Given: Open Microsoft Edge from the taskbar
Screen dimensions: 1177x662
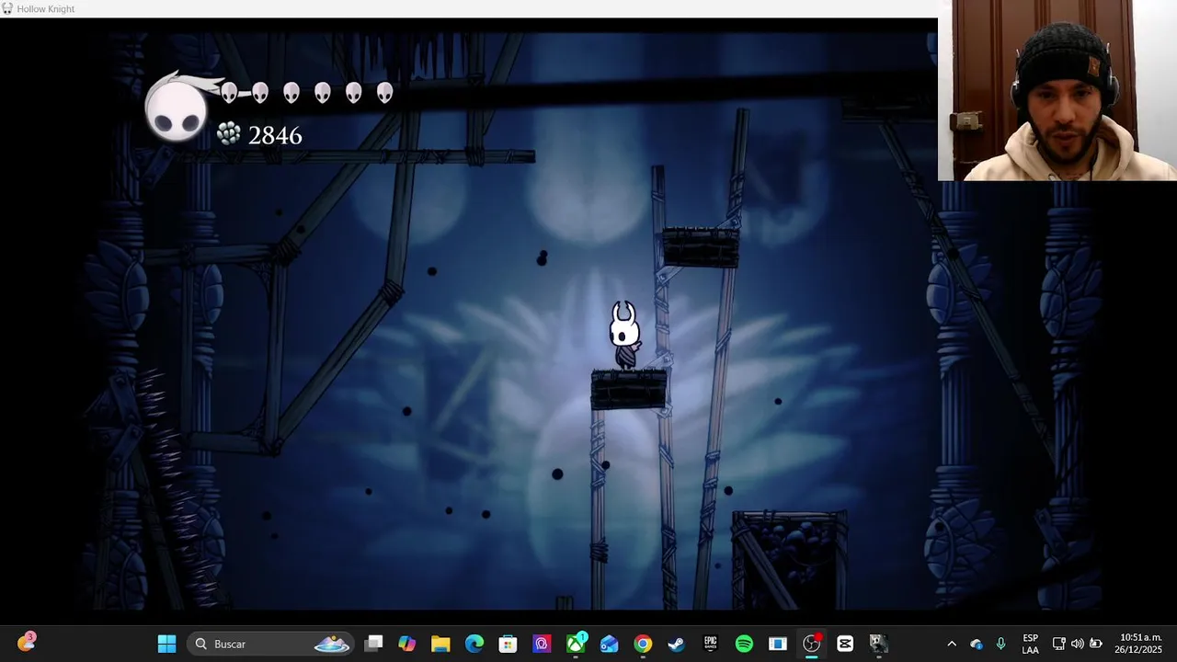Looking at the screenshot, I should 474,644.
